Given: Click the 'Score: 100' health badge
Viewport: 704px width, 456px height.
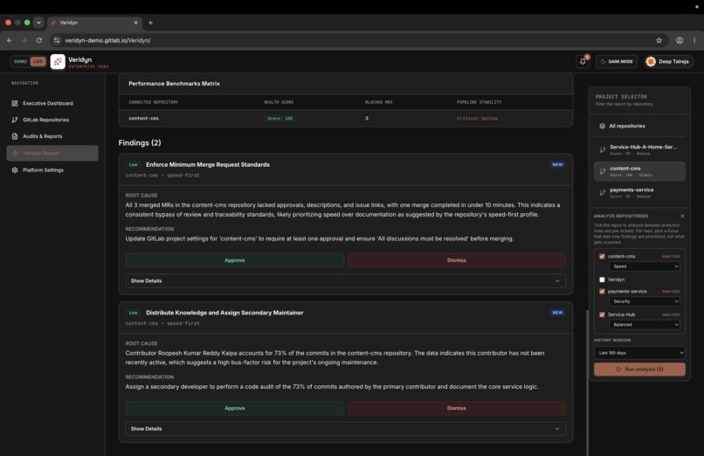Looking at the screenshot, I should [280, 119].
